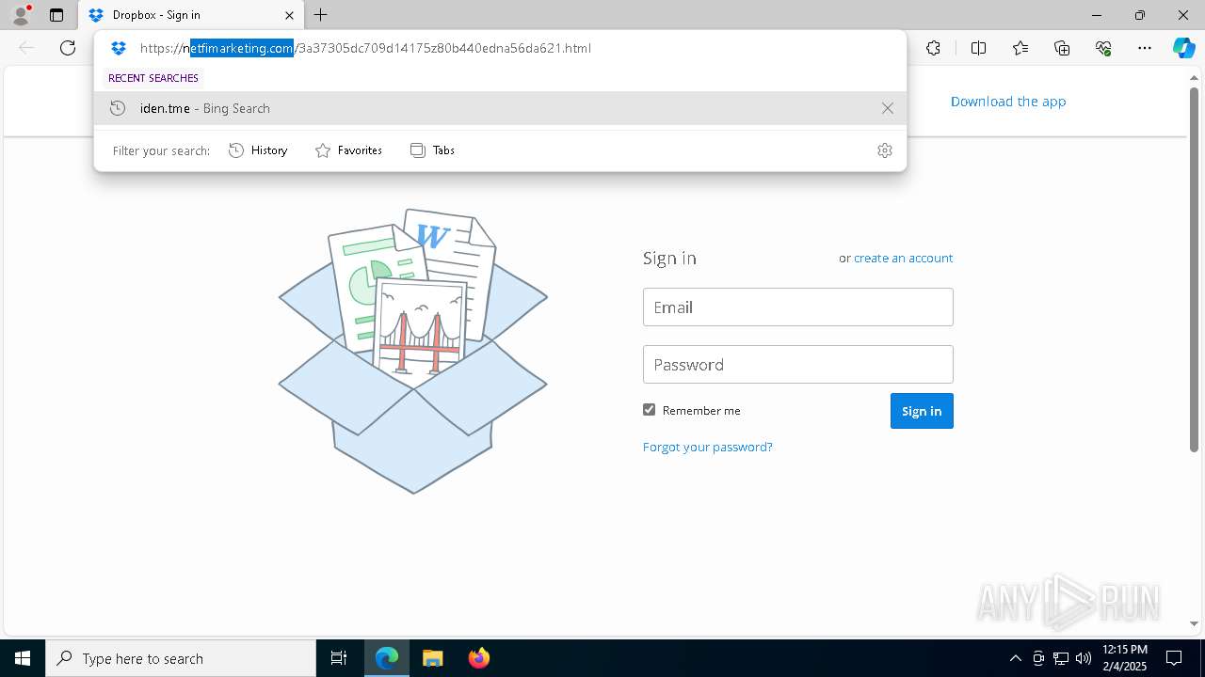Open File Explorer from the taskbar
1205x677 pixels.
(432, 658)
